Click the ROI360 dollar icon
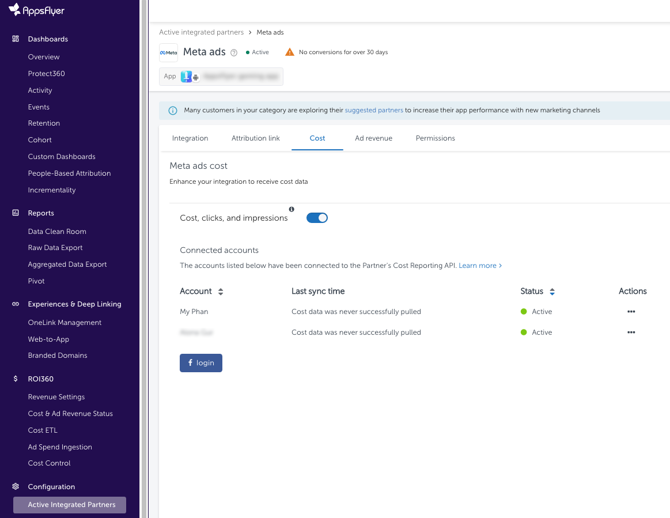 pyautogui.click(x=16, y=379)
